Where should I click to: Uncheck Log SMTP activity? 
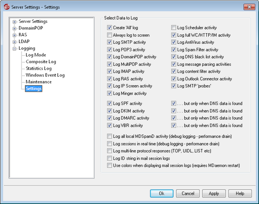[x=110, y=42]
